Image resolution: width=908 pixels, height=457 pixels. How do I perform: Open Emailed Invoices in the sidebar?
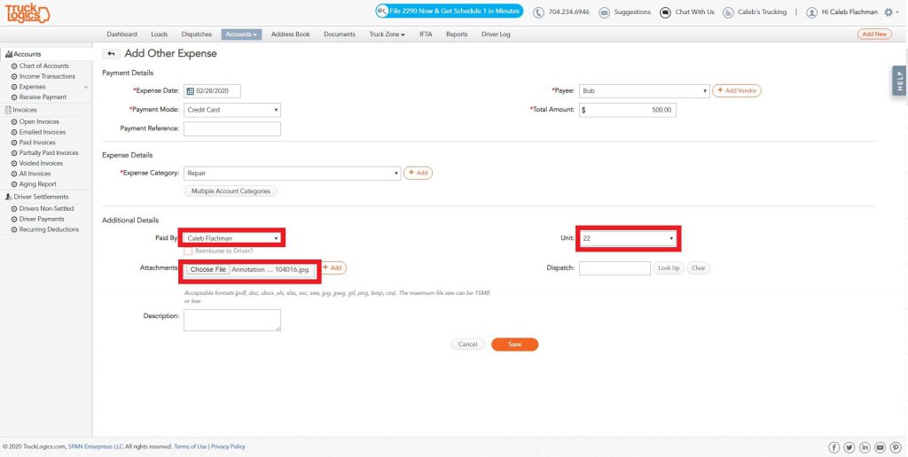[x=42, y=133]
